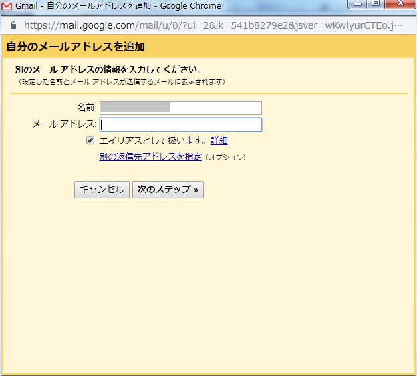This screenshot has height=376, width=417.
Task: Click the キャンセル button
Action: pos(102,190)
